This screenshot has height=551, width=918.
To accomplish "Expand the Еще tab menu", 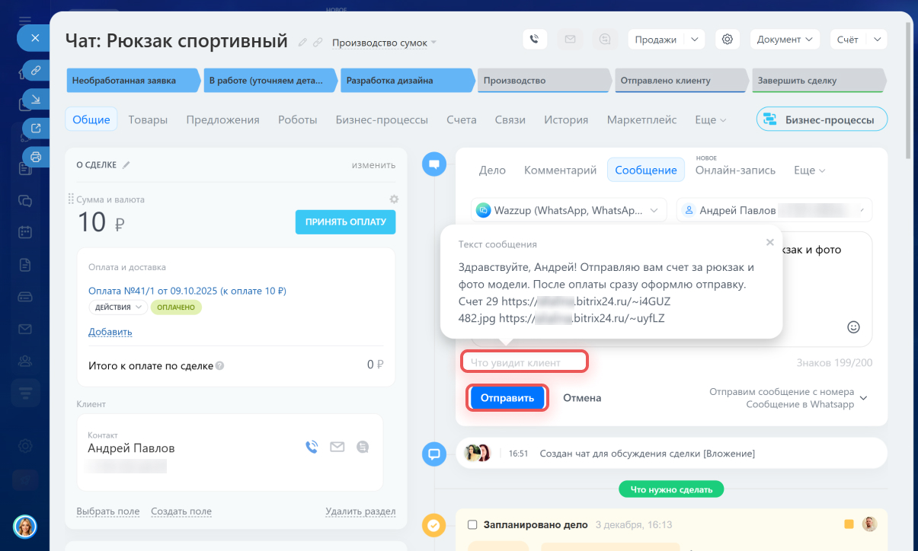I will click(x=711, y=120).
